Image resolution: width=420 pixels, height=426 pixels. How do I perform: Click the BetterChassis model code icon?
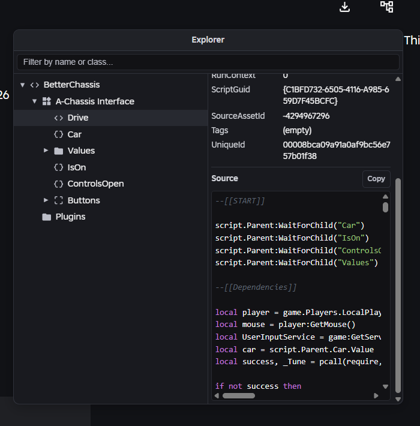tap(35, 85)
